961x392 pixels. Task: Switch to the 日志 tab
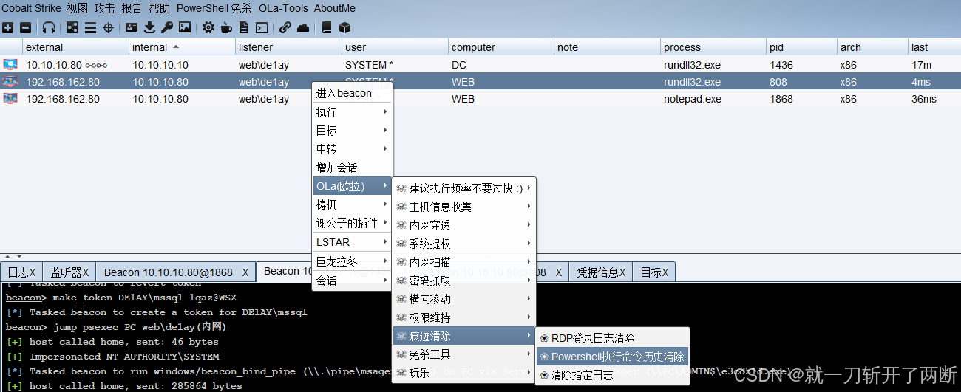(21, 272)
